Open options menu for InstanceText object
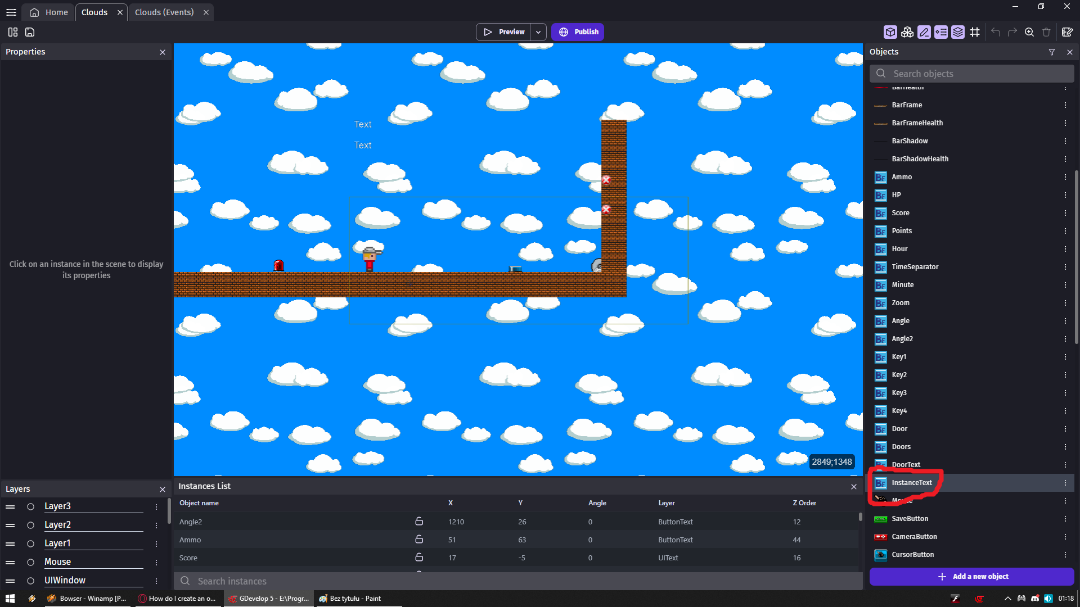 pyautogui.click(x=1065, y=483)
